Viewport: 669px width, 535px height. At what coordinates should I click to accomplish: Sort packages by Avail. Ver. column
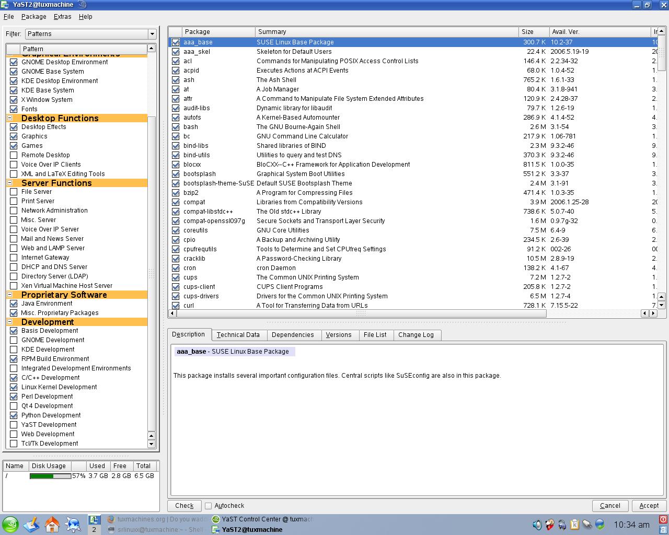600,32
